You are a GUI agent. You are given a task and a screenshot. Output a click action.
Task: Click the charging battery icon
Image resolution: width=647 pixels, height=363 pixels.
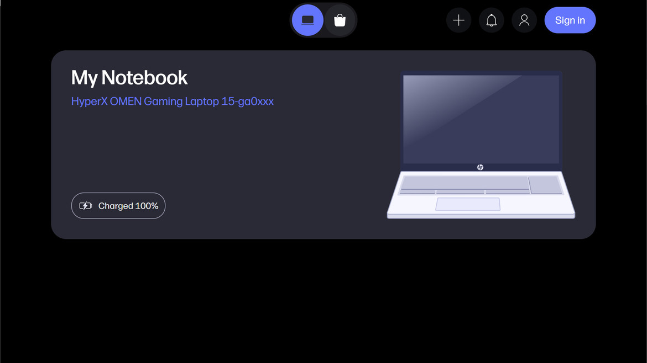point(86,206)
